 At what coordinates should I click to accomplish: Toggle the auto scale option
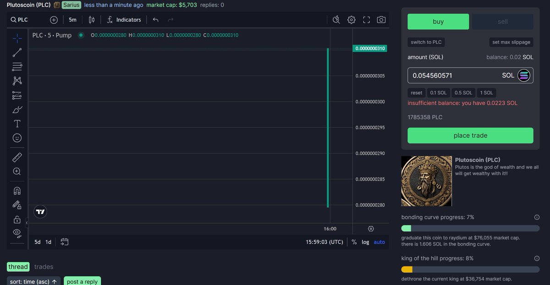coord(379,242)
